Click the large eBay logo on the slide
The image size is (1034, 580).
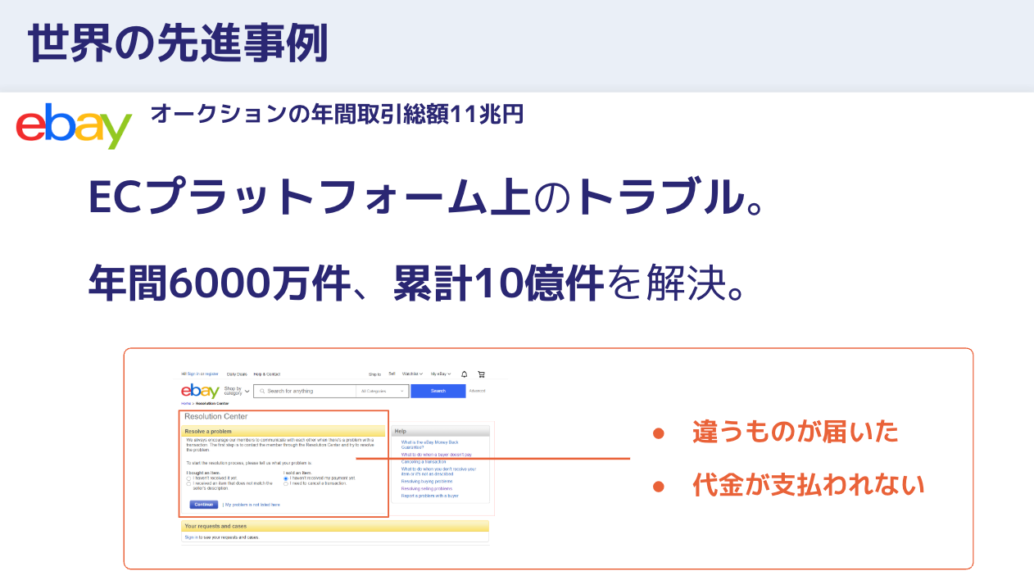74,125
